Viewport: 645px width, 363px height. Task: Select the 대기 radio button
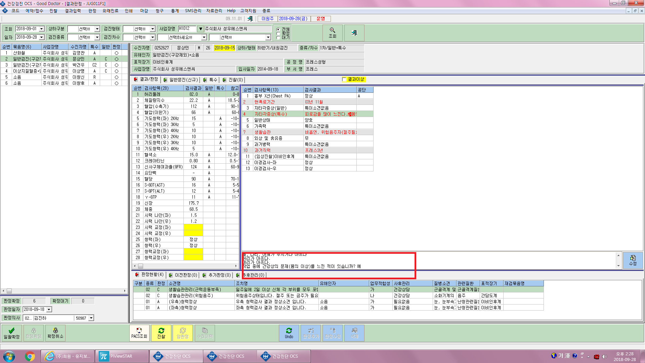(278, 38)
